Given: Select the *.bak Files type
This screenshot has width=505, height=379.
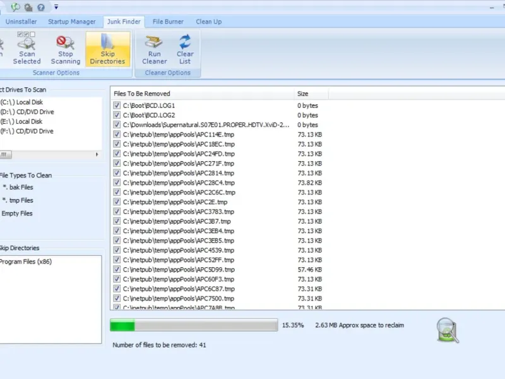Looking at the screenshot, I should click(18, 187).
